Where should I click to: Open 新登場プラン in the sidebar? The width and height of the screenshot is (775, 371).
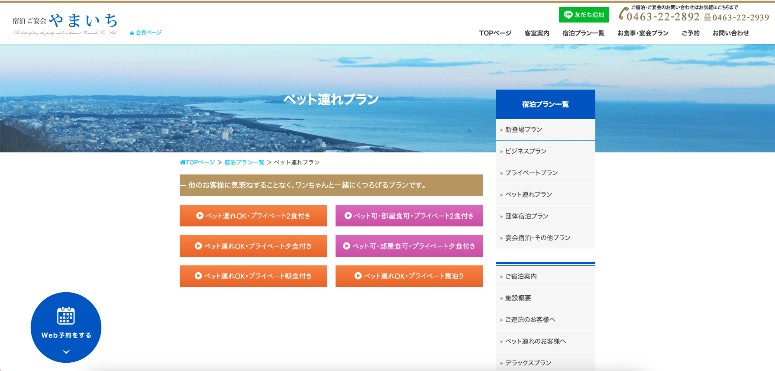click(546, 129)
